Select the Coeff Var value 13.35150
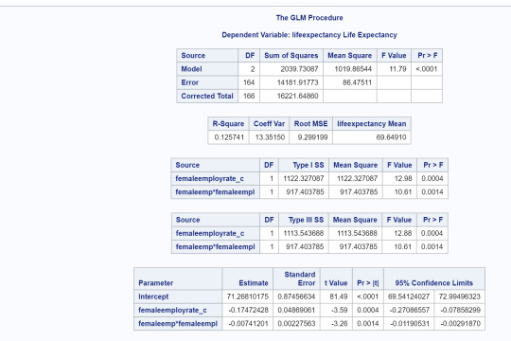Image resolution: width=511 pixels, height=341 pixels. [x=270, y=137]
